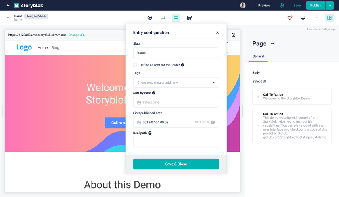Grab drag handle of demo website block
Image resolution: width=339 pixels, height=197 pixels.
pos(258,126)
